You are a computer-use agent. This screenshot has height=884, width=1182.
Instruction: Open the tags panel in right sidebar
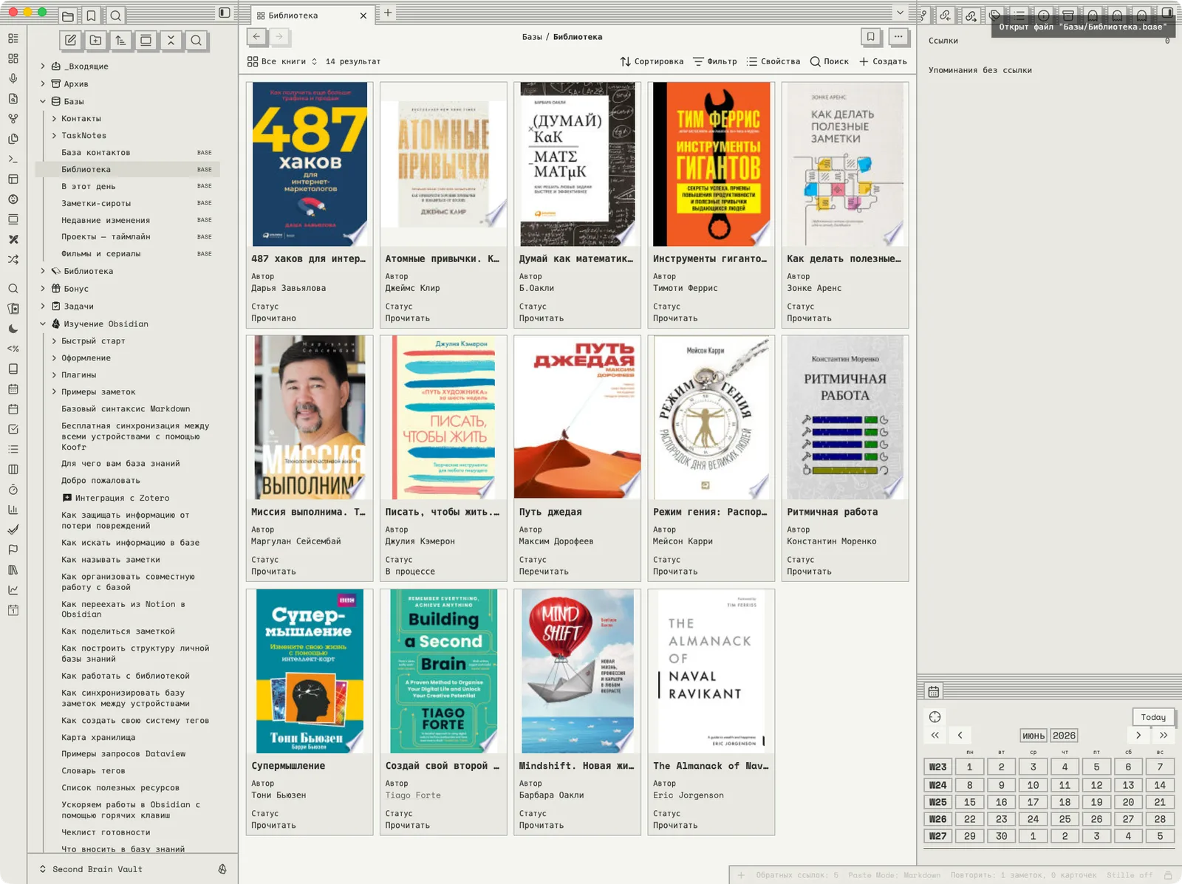point(995,15)
